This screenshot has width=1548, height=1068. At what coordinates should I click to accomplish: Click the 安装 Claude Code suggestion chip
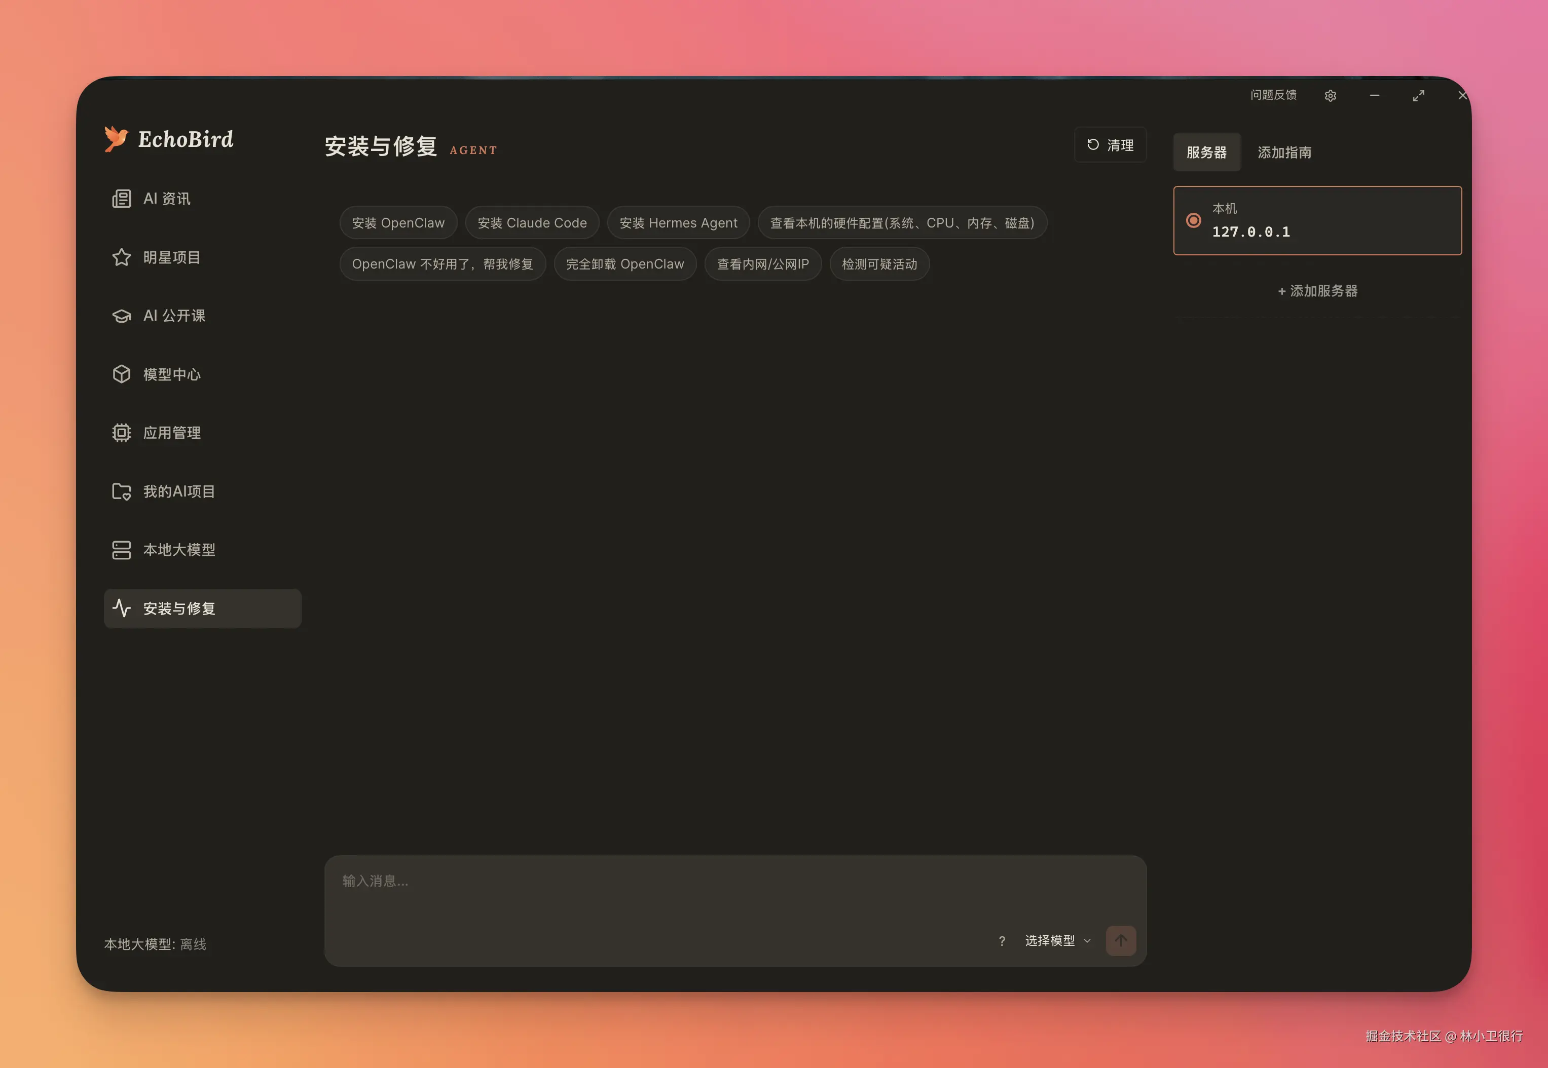click(x=532, y=223)
